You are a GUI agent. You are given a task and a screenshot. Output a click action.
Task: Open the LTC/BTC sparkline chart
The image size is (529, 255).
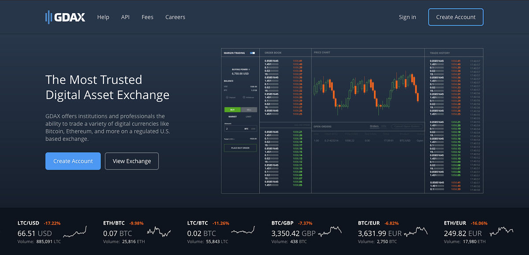tap(243, 232)
